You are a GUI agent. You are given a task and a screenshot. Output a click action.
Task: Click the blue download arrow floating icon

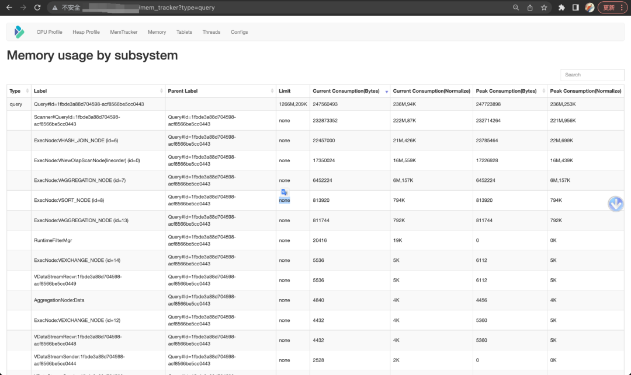(x=616, y=204)
